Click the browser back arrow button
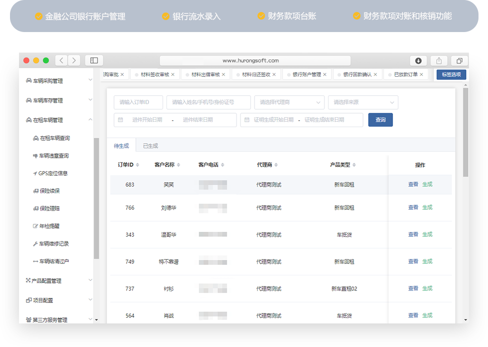The width and height of the screenshot is (488, 347). [x=61, y=61]
